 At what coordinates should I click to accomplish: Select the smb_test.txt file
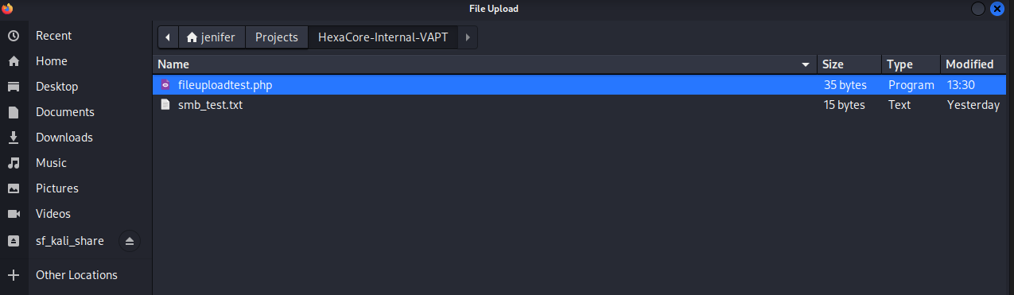point(580,105)
